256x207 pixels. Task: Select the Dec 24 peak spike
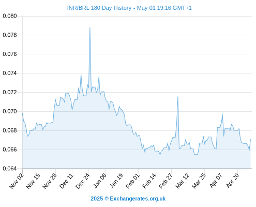click(x=90, y=27)
